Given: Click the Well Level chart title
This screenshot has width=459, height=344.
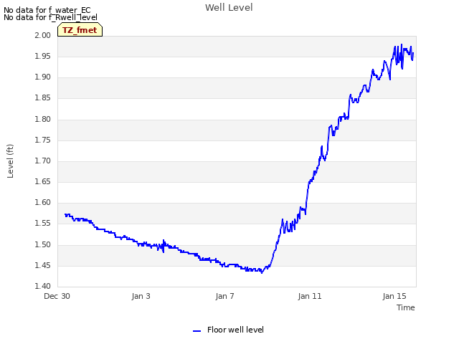Looking at the screenshot, I should 229,8.
